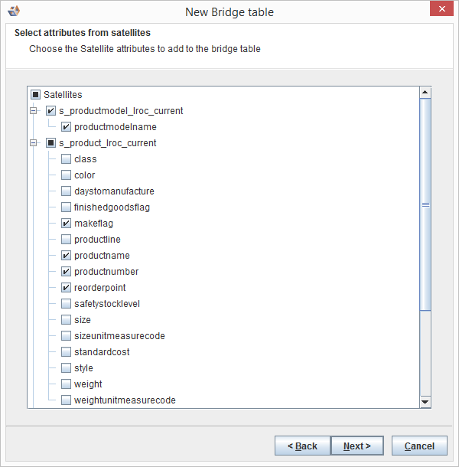The width and height of the screenshot is (459, 467).
Task: Uncheck the productmodelname attribute
Action: [66, 127]
